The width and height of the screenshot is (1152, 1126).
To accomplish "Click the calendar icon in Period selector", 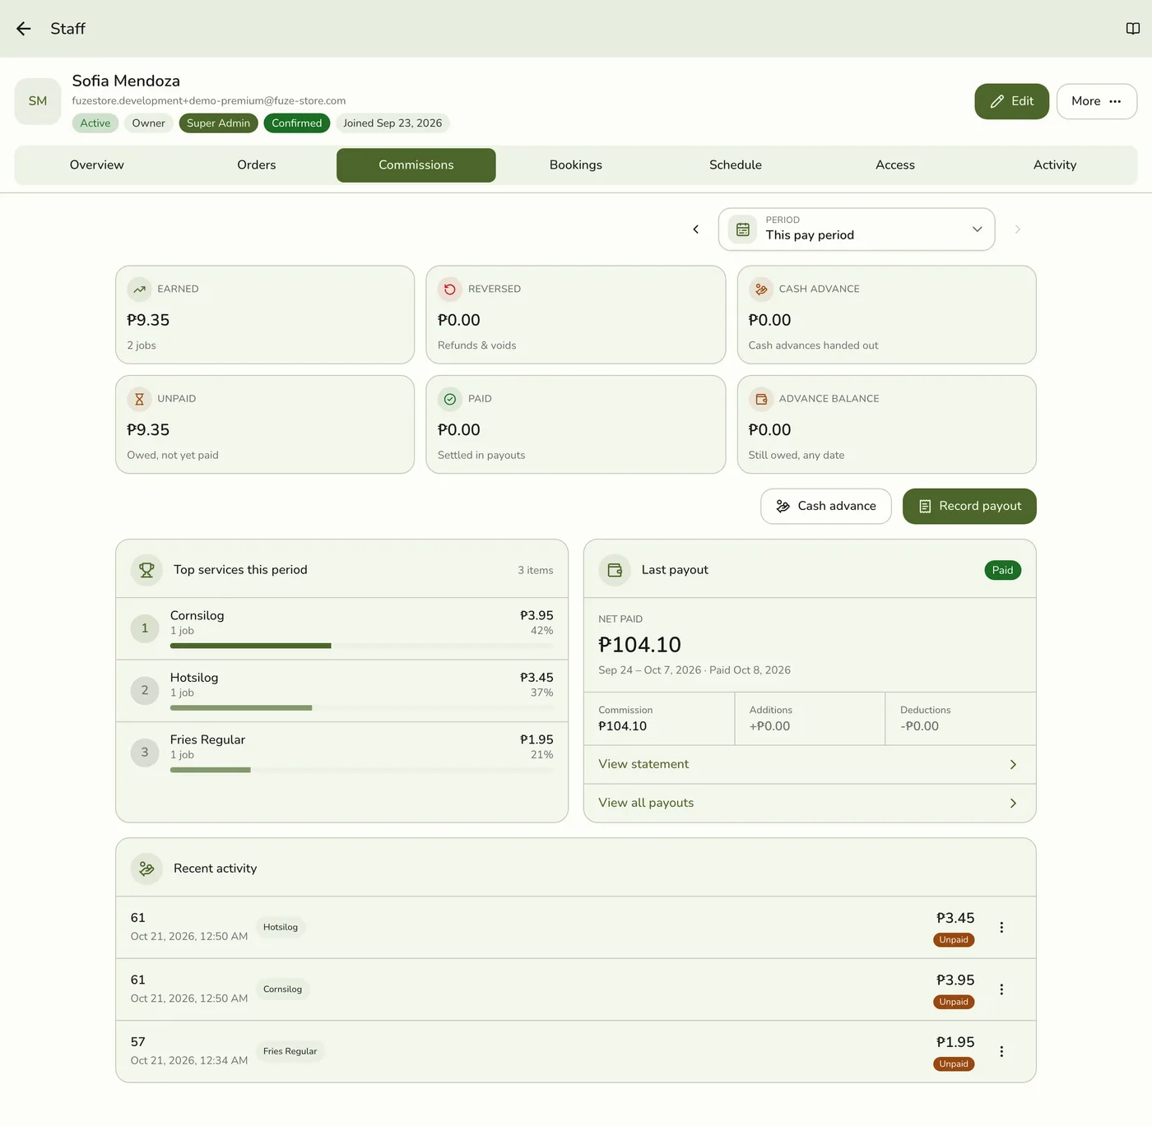I will click(x=742, y=229).
